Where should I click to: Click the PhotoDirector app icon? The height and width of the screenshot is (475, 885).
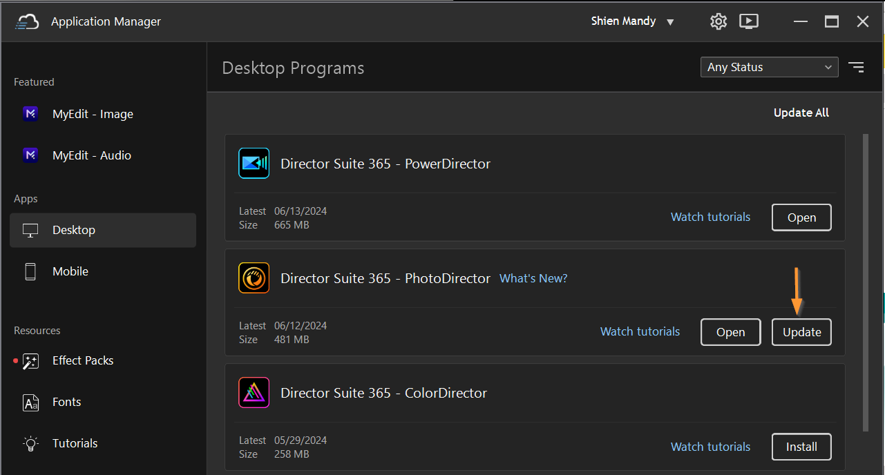254,278
